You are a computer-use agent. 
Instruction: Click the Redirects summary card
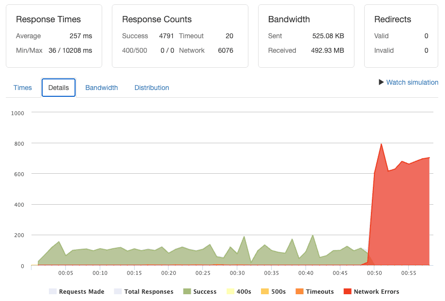401,36
